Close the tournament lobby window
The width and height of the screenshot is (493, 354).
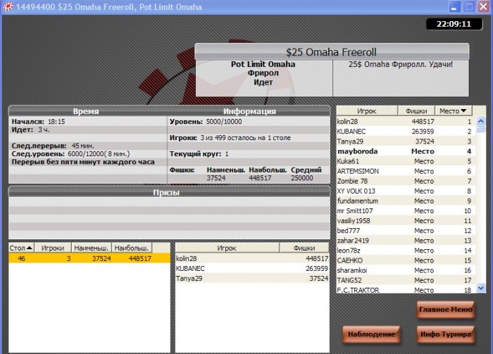[483, 7]
